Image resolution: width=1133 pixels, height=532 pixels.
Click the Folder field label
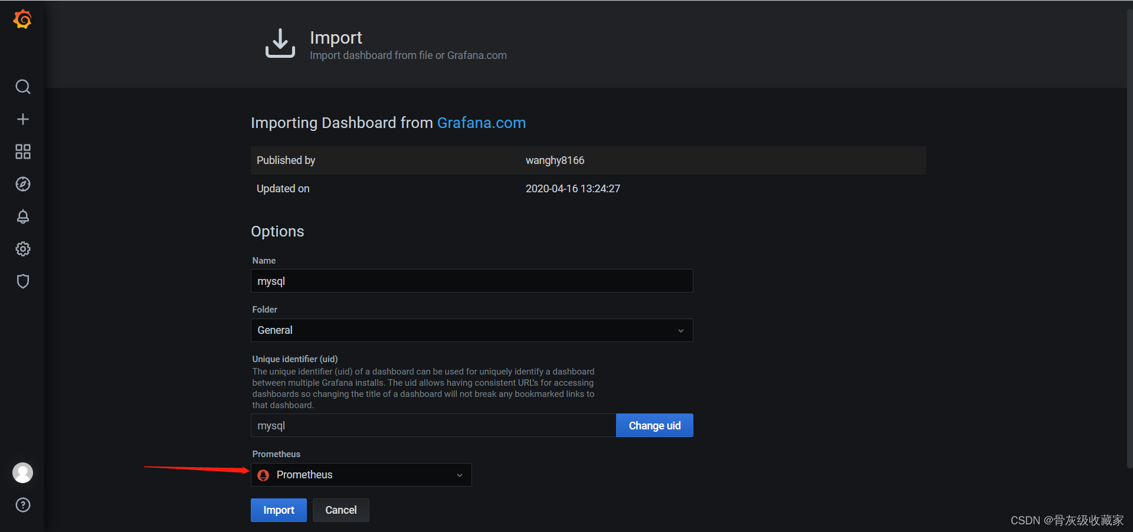(264, 310)
